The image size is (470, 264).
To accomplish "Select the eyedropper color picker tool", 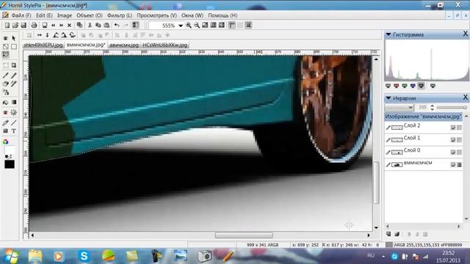I will (5, 122).
